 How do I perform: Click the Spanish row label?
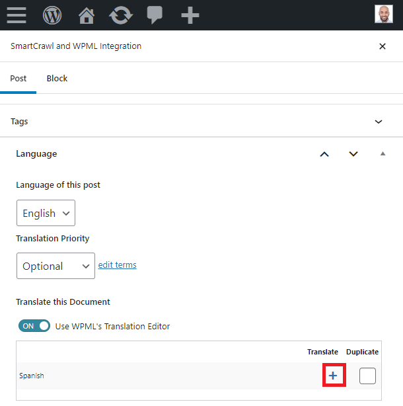32,376
